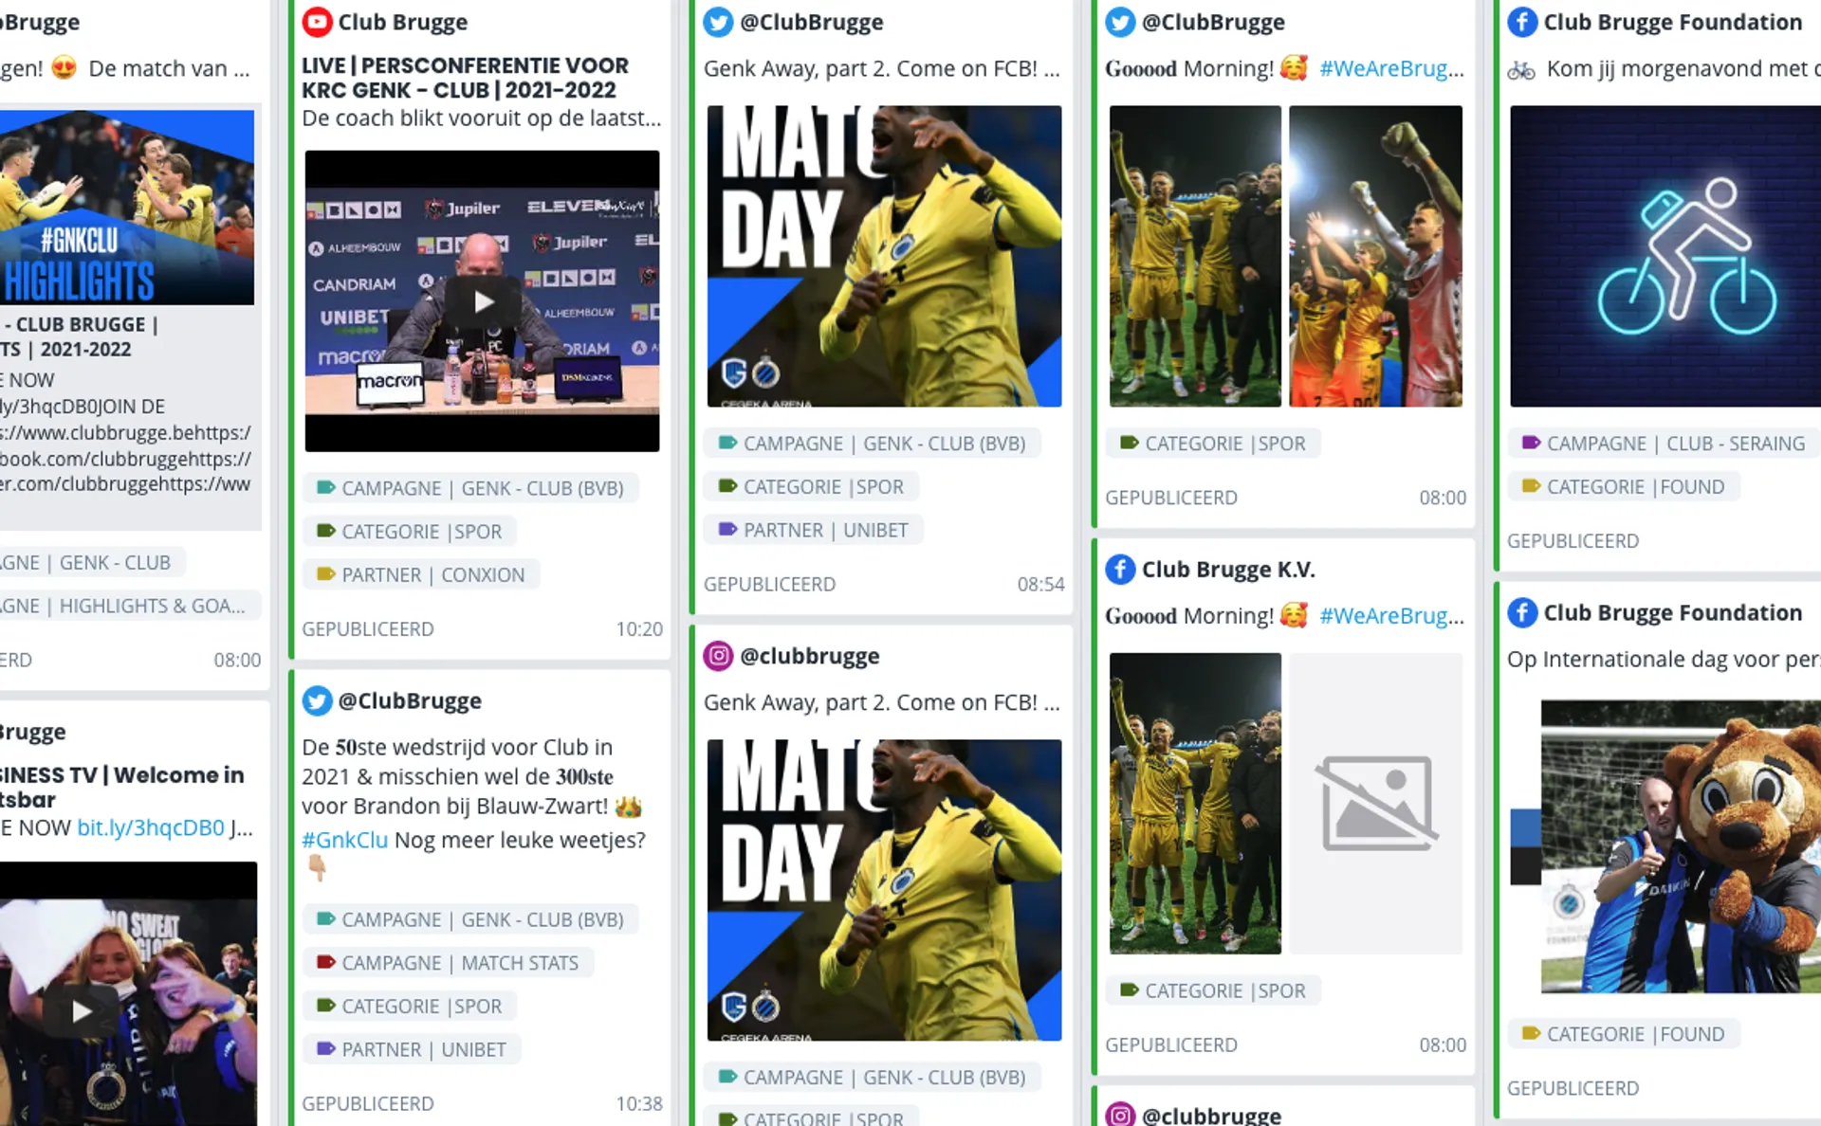
Task: Open the neon cyclist image
Action: tap(1665, 256)
